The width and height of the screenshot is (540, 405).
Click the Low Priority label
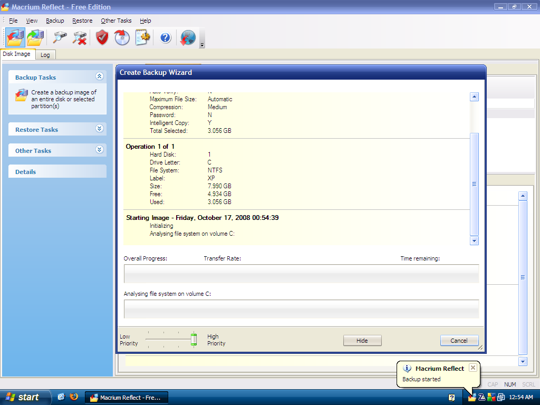coord(129,340)
